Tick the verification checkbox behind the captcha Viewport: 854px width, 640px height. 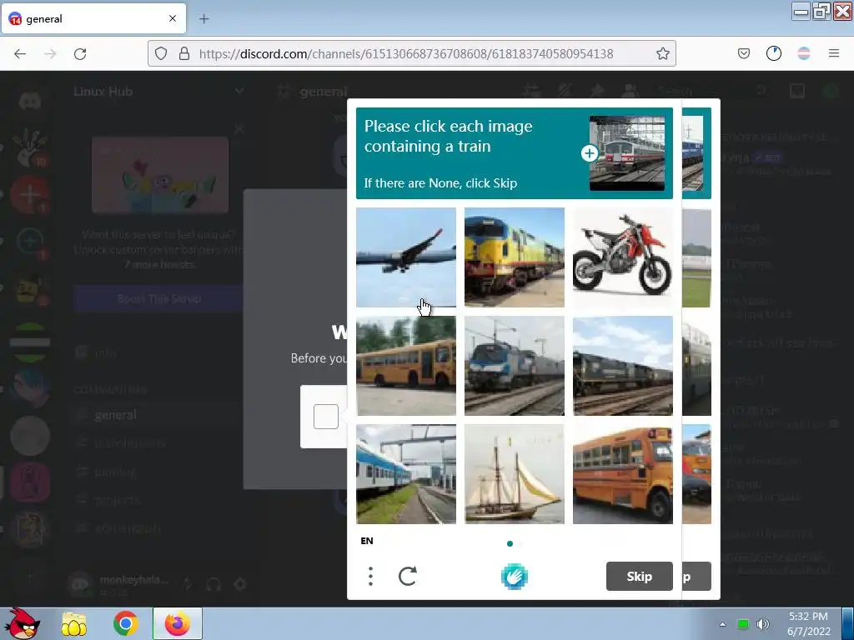click(326, 417)
